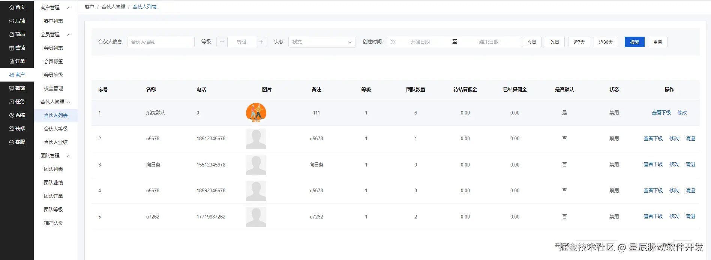Click 清退 for 向日葵 row
Viewport: 711px width, 260px height.
point(690,164)
